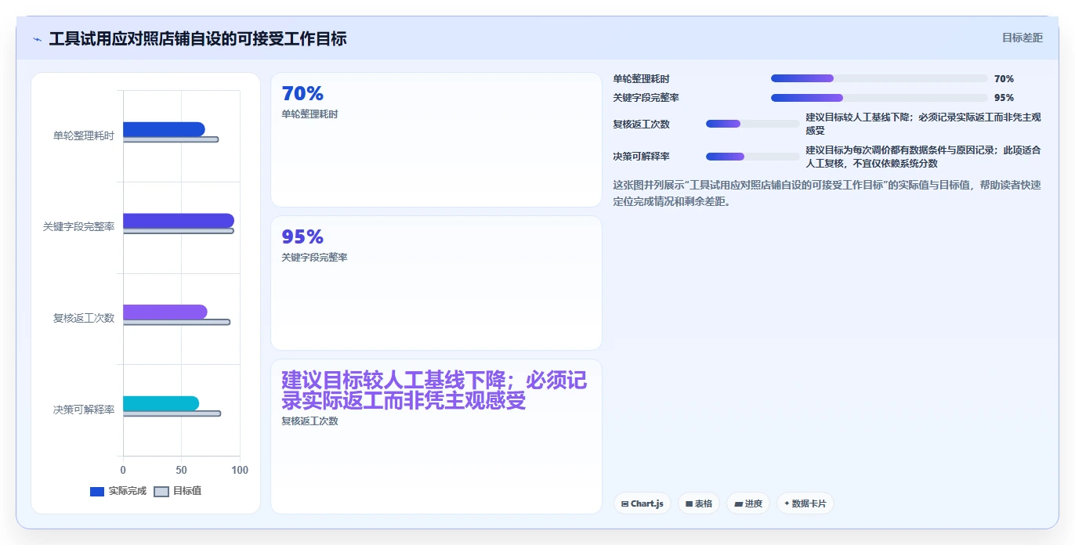
Task: Click the 目标差距 label in the header
Action: [x=1023, y=38]
